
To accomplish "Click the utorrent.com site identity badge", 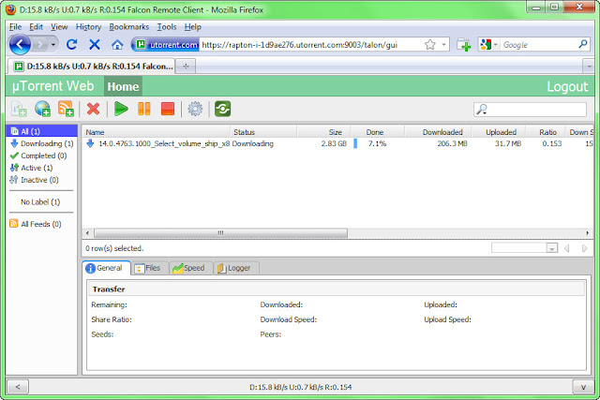I will coord(167,45).
